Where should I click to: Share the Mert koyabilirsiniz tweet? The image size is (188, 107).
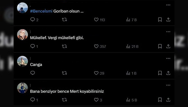click(x=168, y=100)
